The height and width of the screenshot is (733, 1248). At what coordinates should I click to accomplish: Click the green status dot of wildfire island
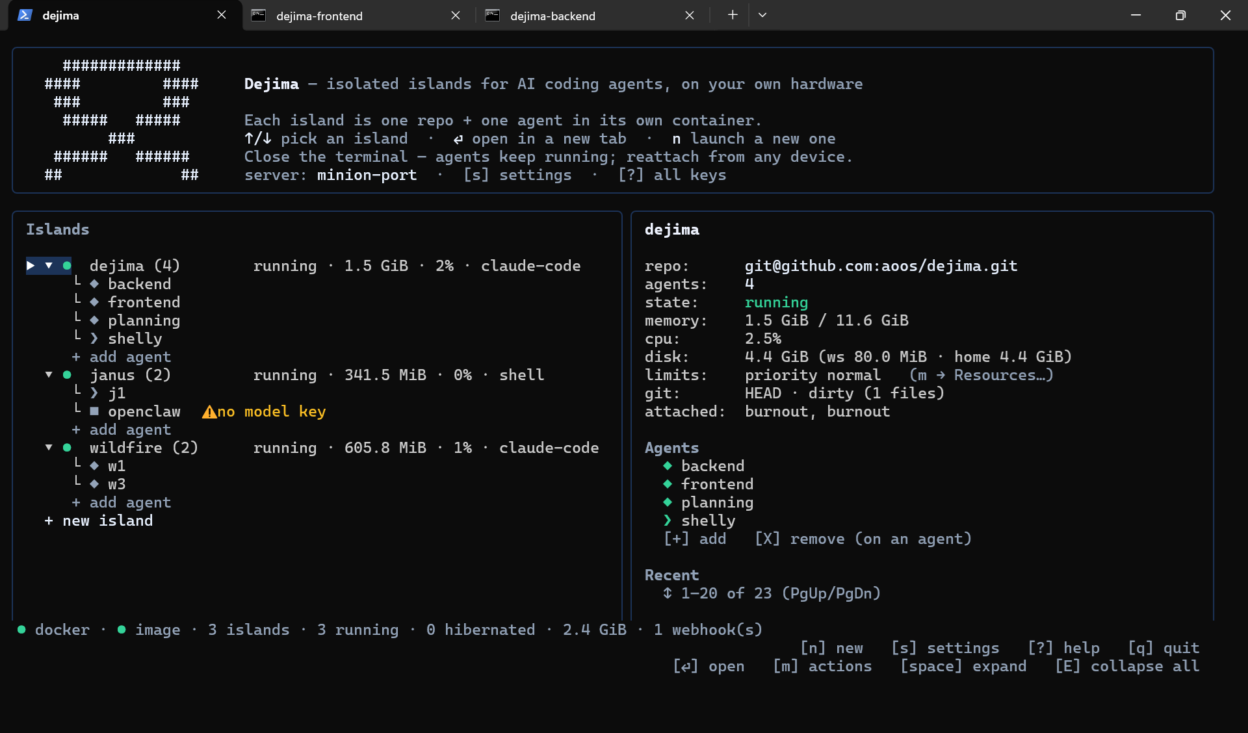coord(67,448)
